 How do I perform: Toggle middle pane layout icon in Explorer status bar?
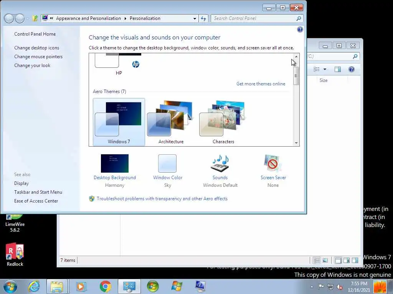click(x=347, y=260)
